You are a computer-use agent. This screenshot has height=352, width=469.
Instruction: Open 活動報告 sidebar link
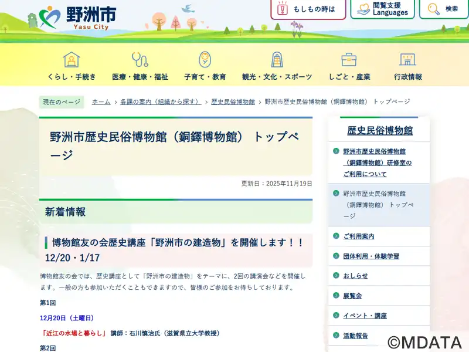[x=355, y=336]
